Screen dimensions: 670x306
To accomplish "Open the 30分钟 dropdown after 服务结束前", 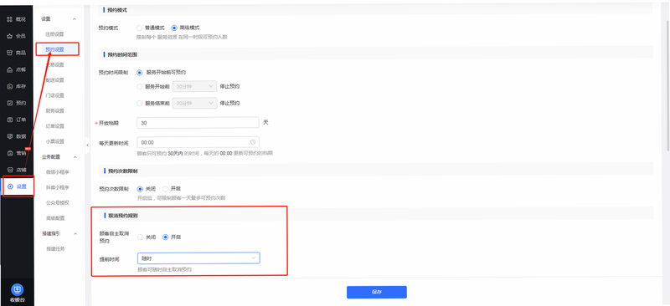I will (x=195, y=104).
